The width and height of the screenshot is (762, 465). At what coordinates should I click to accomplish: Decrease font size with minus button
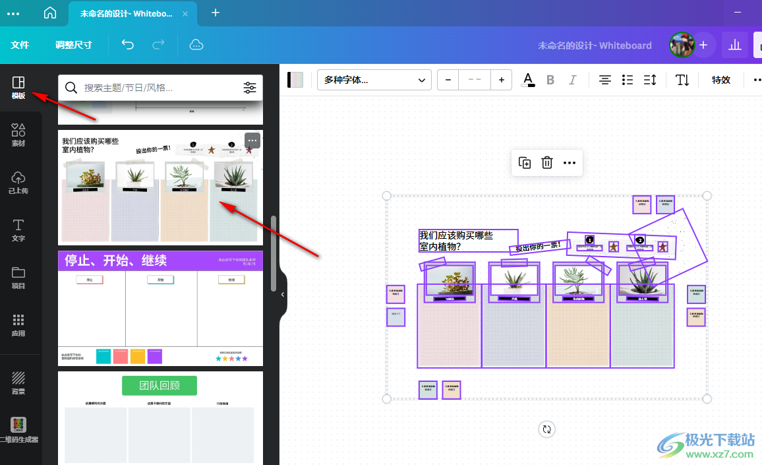coord(448,80)
